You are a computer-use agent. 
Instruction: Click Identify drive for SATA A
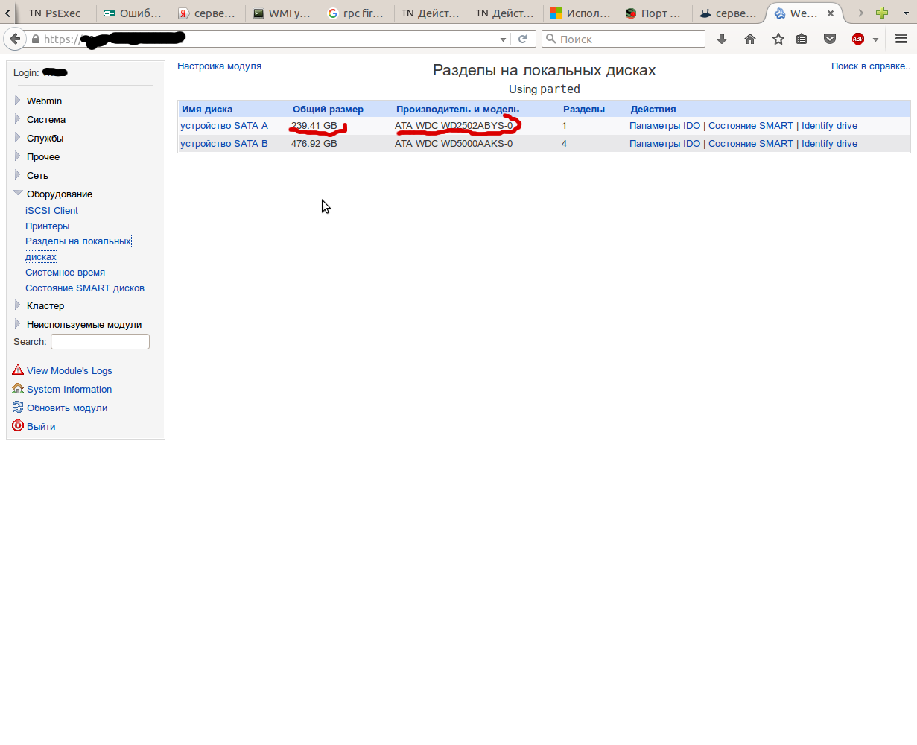tap(829, 126)
